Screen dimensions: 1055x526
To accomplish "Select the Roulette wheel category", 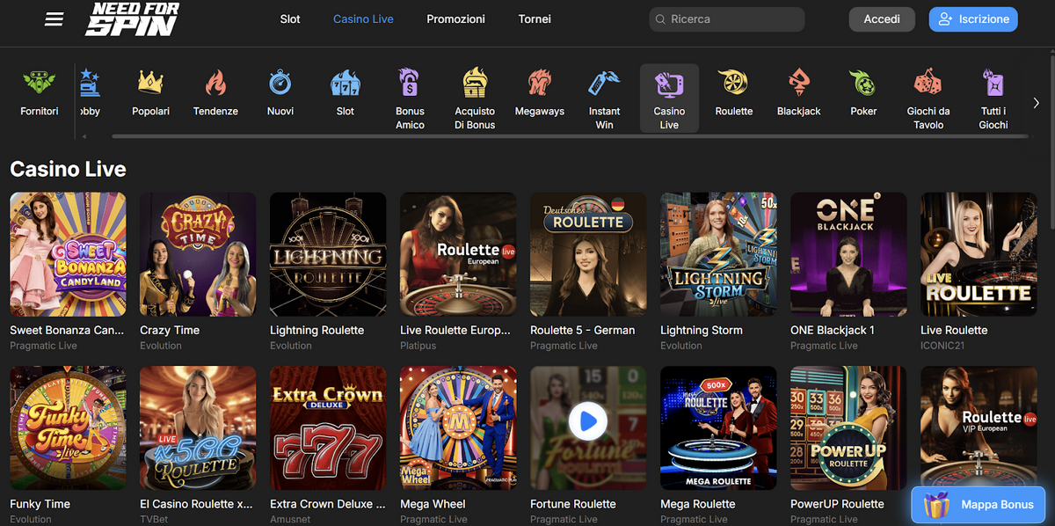I will point(734,93).
